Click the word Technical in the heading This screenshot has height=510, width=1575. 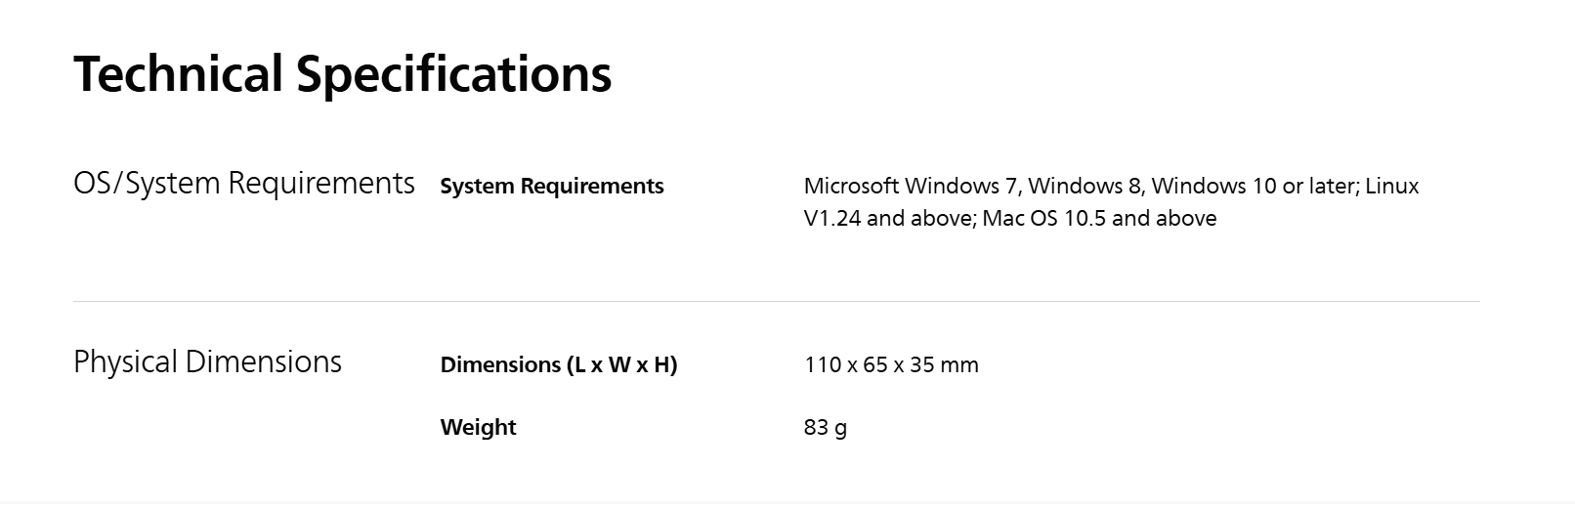pos(178,74)
